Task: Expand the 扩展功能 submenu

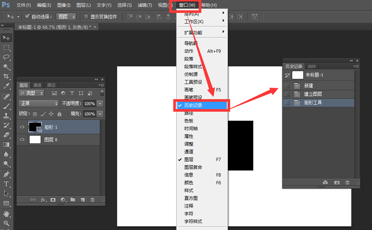Action: (x=202, y=33)
